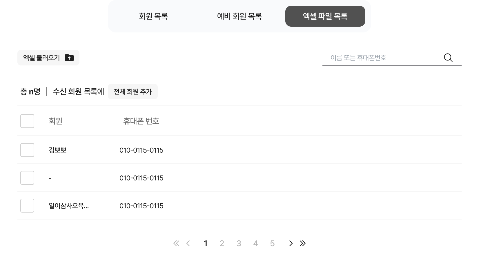
Task: Tick the checkbox for 일이삼사오육...
Action: [x=27, y=206]
